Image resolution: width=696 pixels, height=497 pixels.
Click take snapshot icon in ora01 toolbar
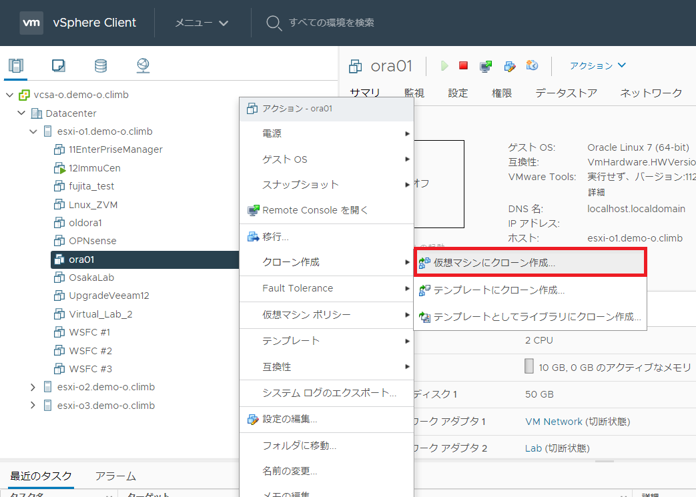[532, 65]
